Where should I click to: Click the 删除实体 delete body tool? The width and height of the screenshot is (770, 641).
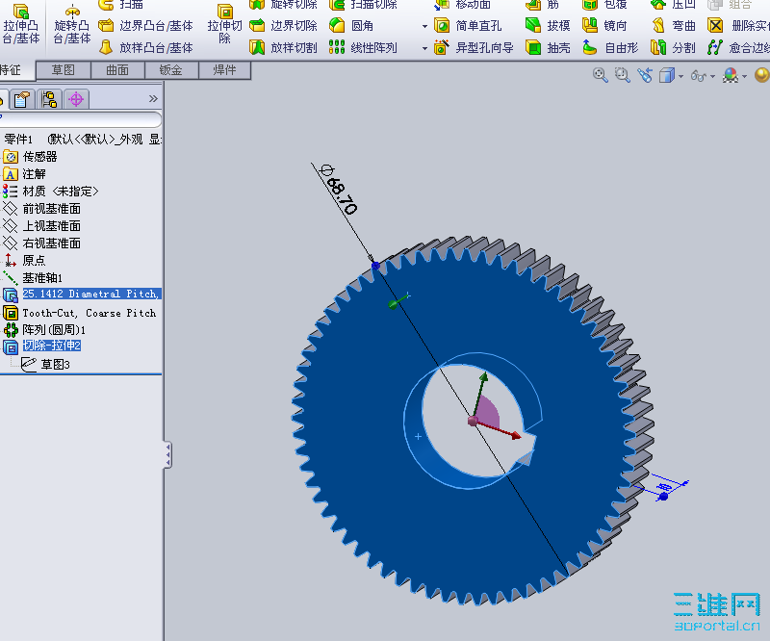pos(738,26)
